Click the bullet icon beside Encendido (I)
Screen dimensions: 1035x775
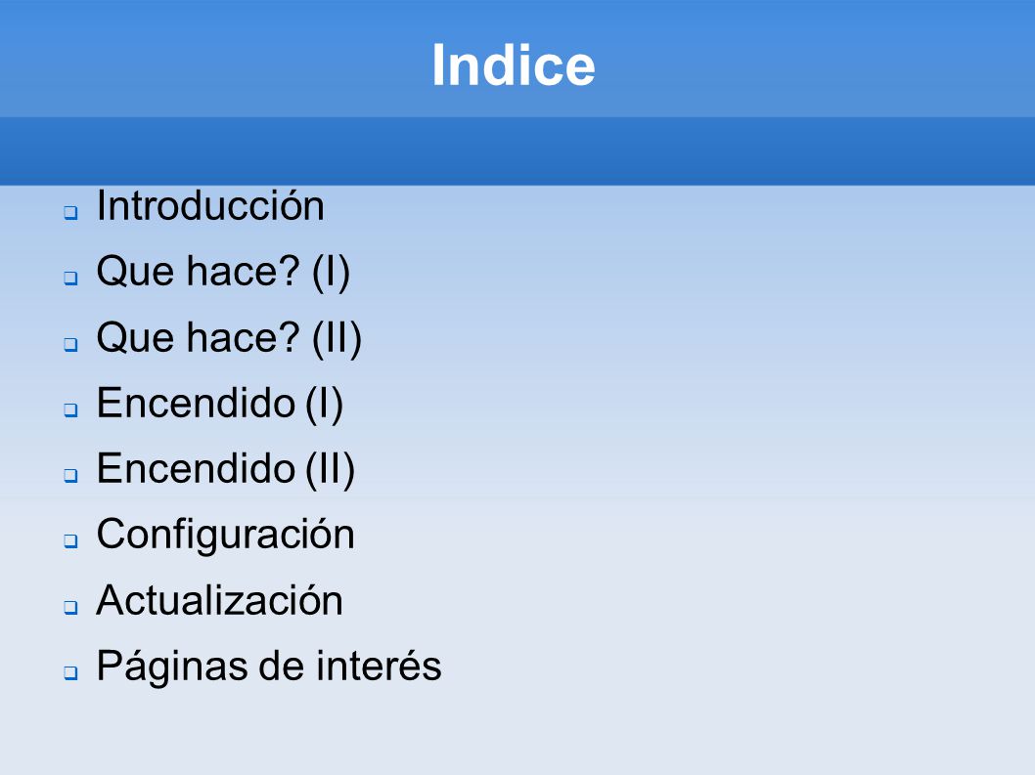(x=70, y=409)
